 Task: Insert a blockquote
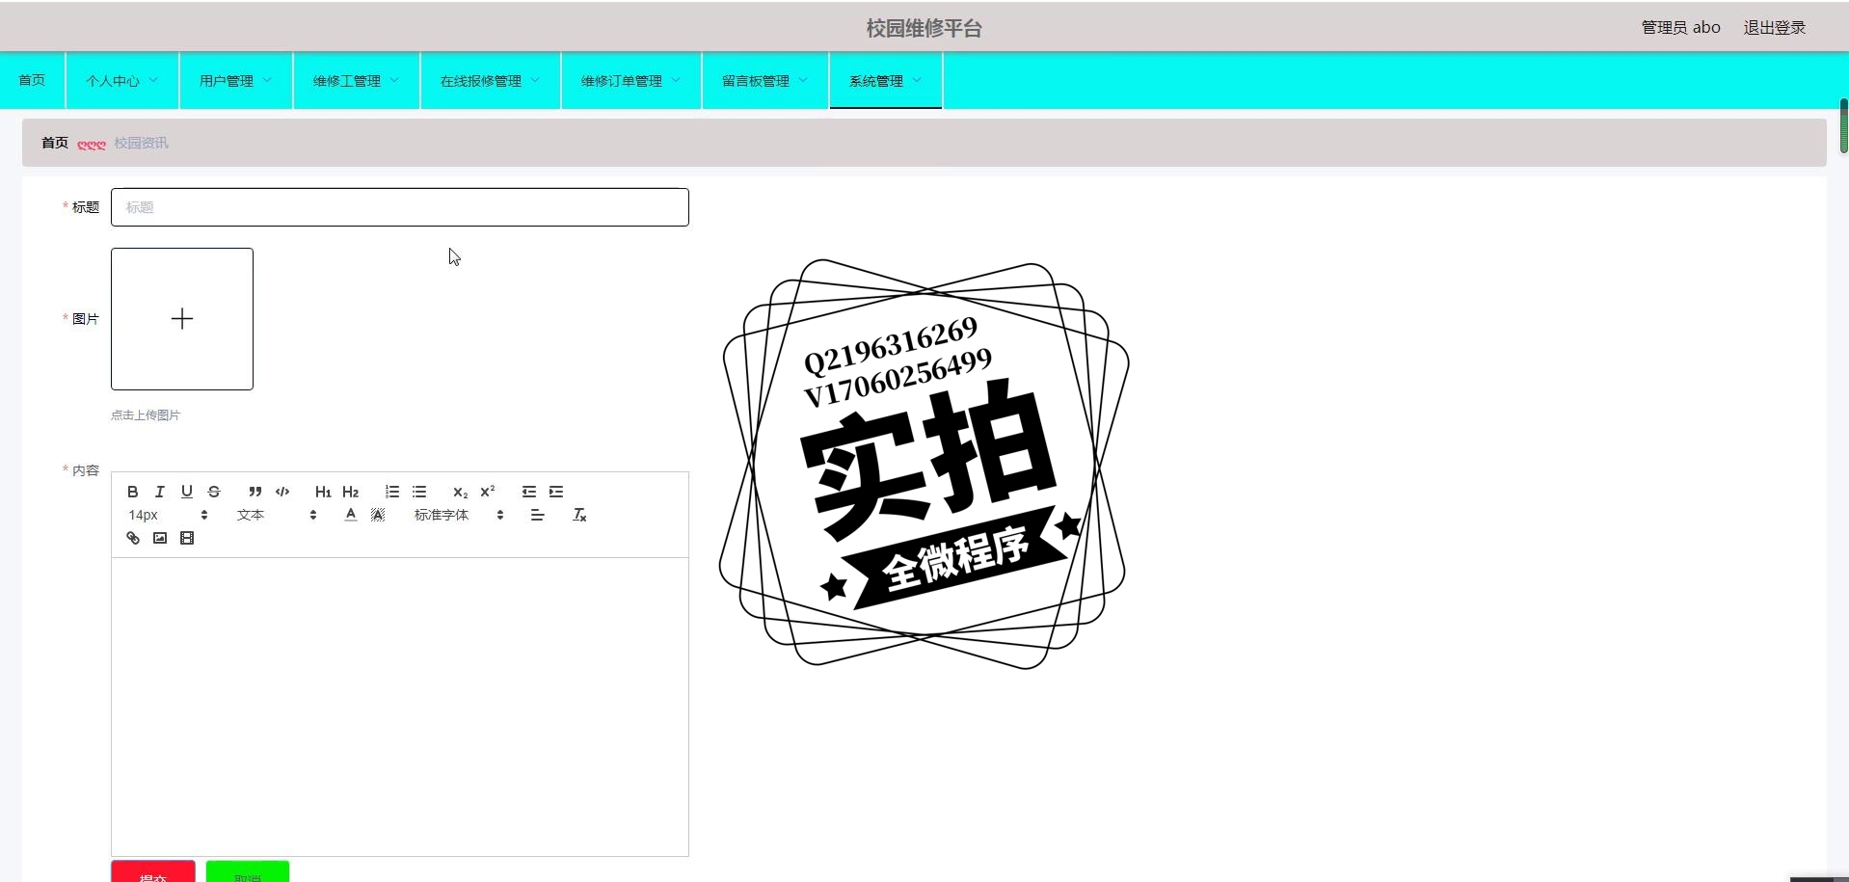coord(255,492)
